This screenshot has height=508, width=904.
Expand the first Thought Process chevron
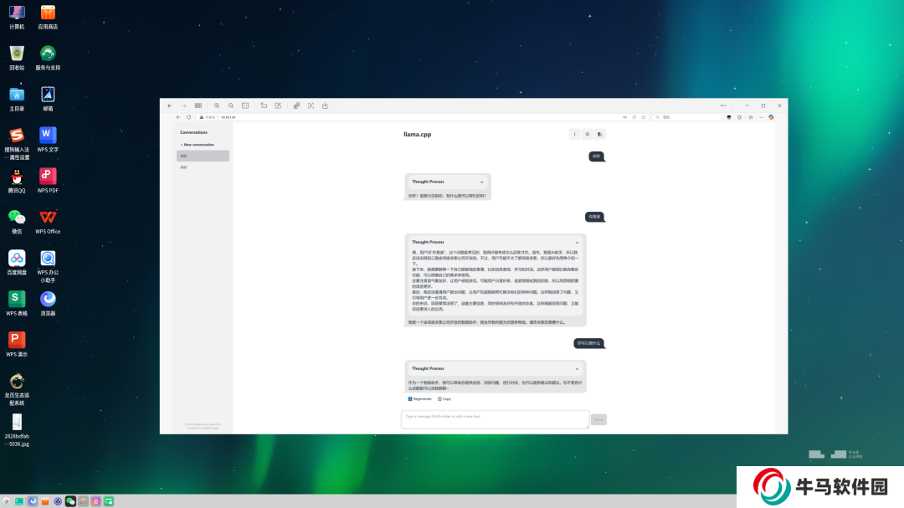[482, 182]
